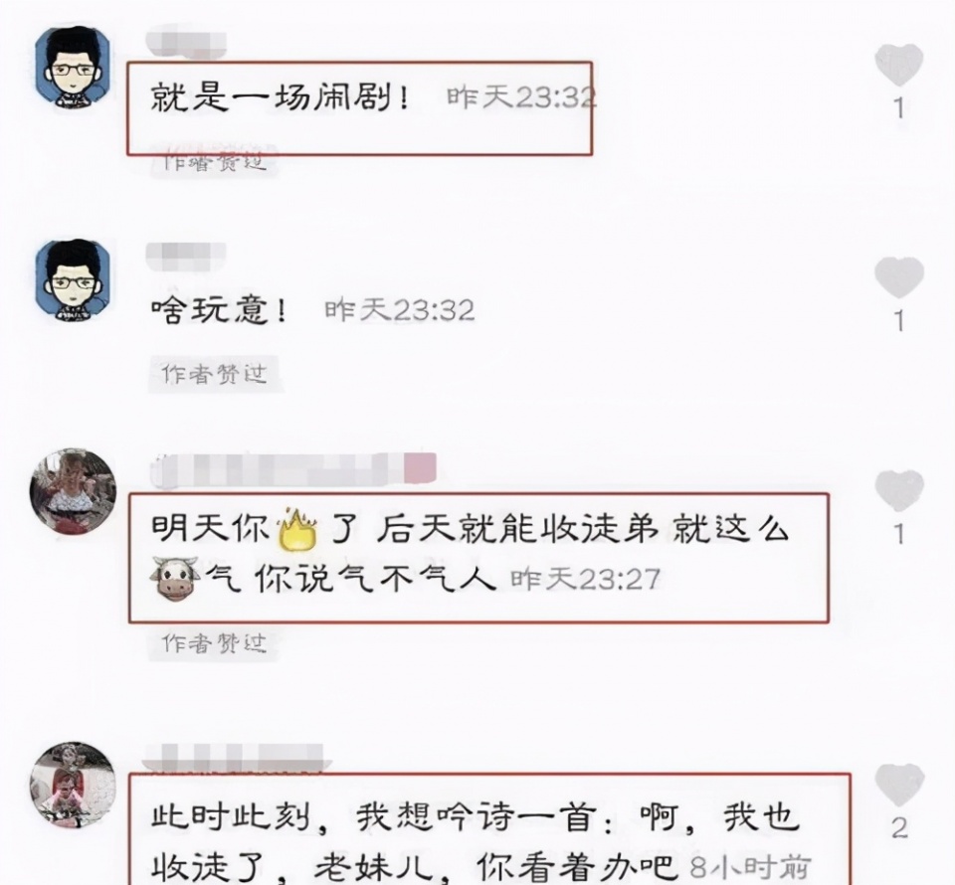Screen dimensions: 955x885
Task: Click the '作者赞过' tag under '就是一场闹剧!'
Action: [x=214, y=160]
